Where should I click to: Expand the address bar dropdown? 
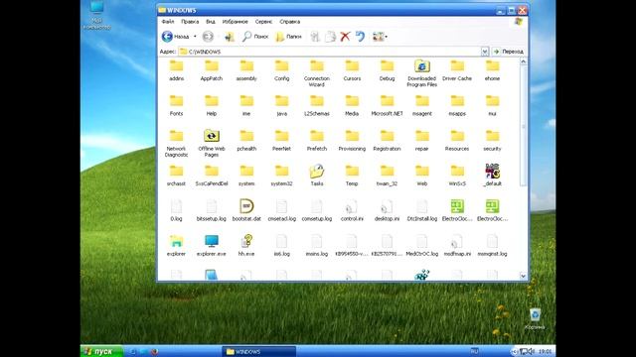click(484, 52)
